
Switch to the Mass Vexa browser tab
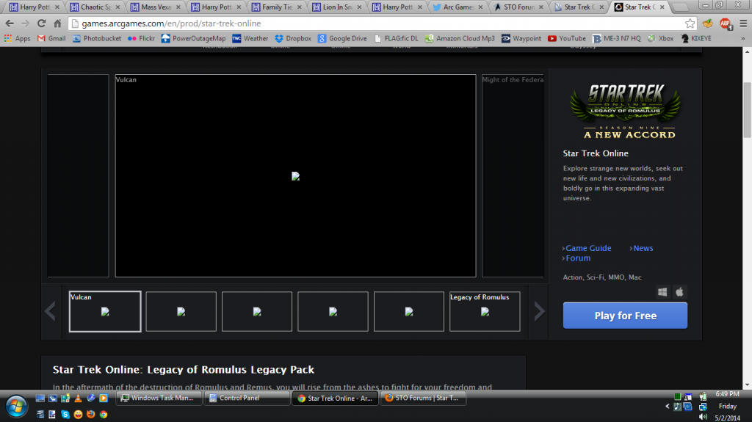click(x=156, y=7)
